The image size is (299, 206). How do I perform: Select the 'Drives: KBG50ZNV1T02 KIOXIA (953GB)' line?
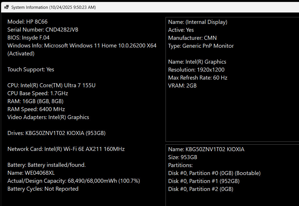pyautogui.click(x=56, y=133)
